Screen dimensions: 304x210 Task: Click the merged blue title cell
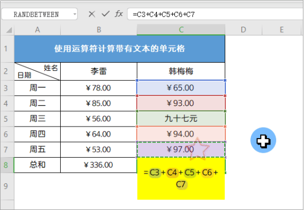(x=120, y=49)
